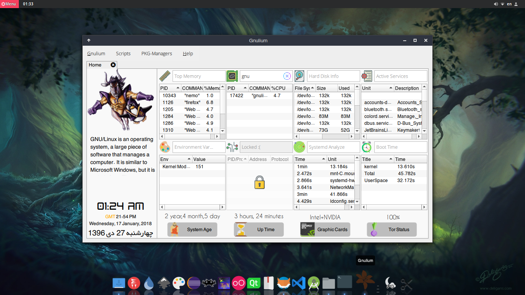Screen dimensions: 525x295
Task: Launch Qt Creator from the dock
Action: (x=254, y=283)
